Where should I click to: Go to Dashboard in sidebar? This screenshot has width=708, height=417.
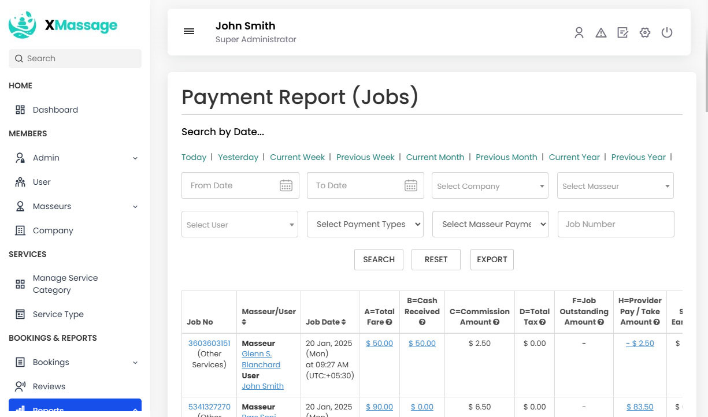(x=55, y=110)
